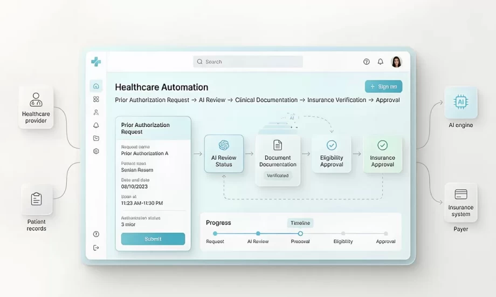Open the user profile sidebar icon
The height and width of the screenshot is (297, 496).
click(96, 112)
